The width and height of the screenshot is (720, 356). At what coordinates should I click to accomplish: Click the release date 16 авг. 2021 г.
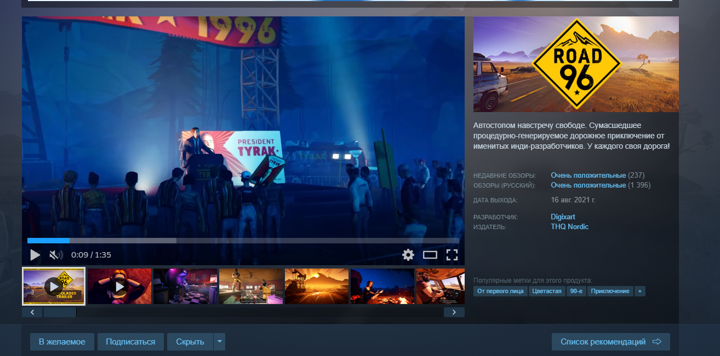coord(573,200)
